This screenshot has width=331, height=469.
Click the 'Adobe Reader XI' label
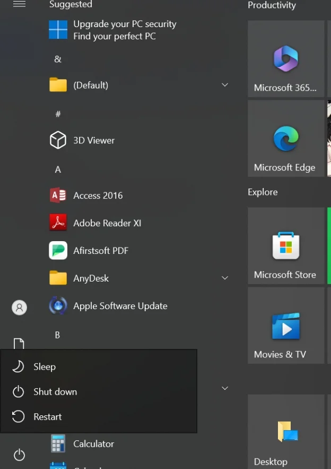pyautogui.click(x=107, y=223)
